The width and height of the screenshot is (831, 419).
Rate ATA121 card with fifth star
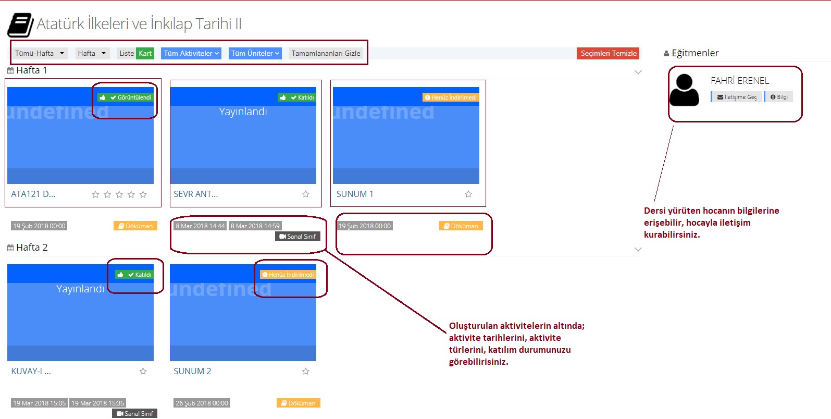pos(143,195)
